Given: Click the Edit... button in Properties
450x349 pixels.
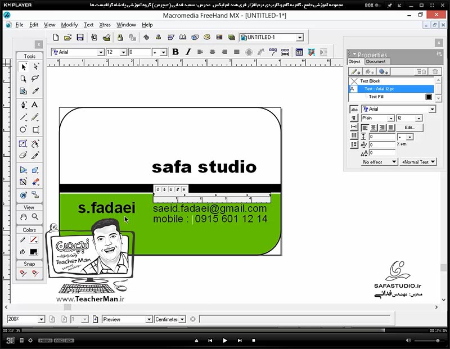Looking at the screenshot, I should click(x=409, y=128).
